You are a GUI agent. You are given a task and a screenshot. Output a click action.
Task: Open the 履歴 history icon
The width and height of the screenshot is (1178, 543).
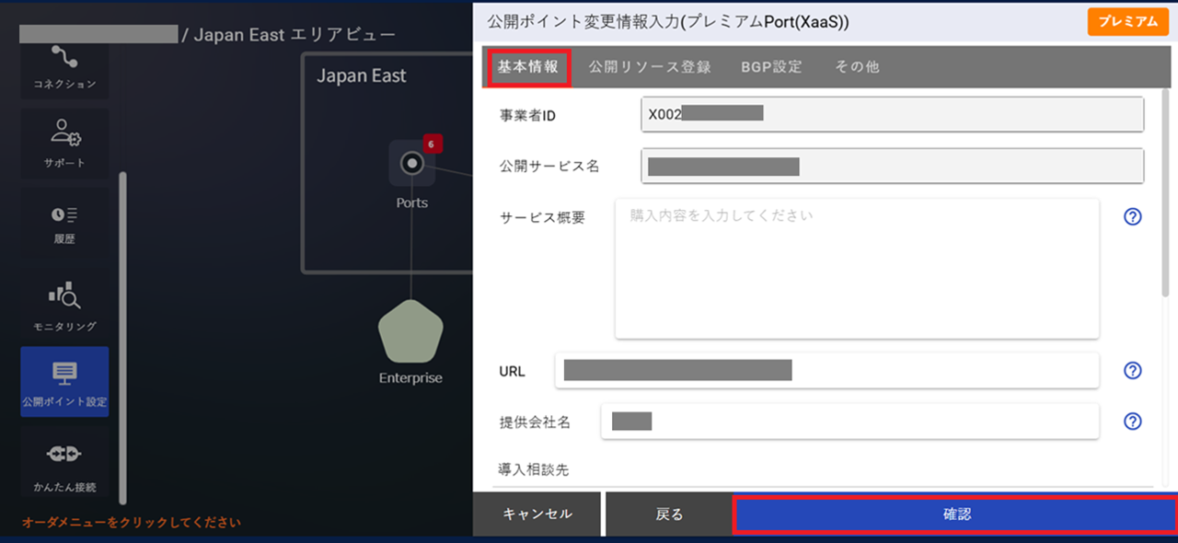pyautogui.click(x=64, y=223)
